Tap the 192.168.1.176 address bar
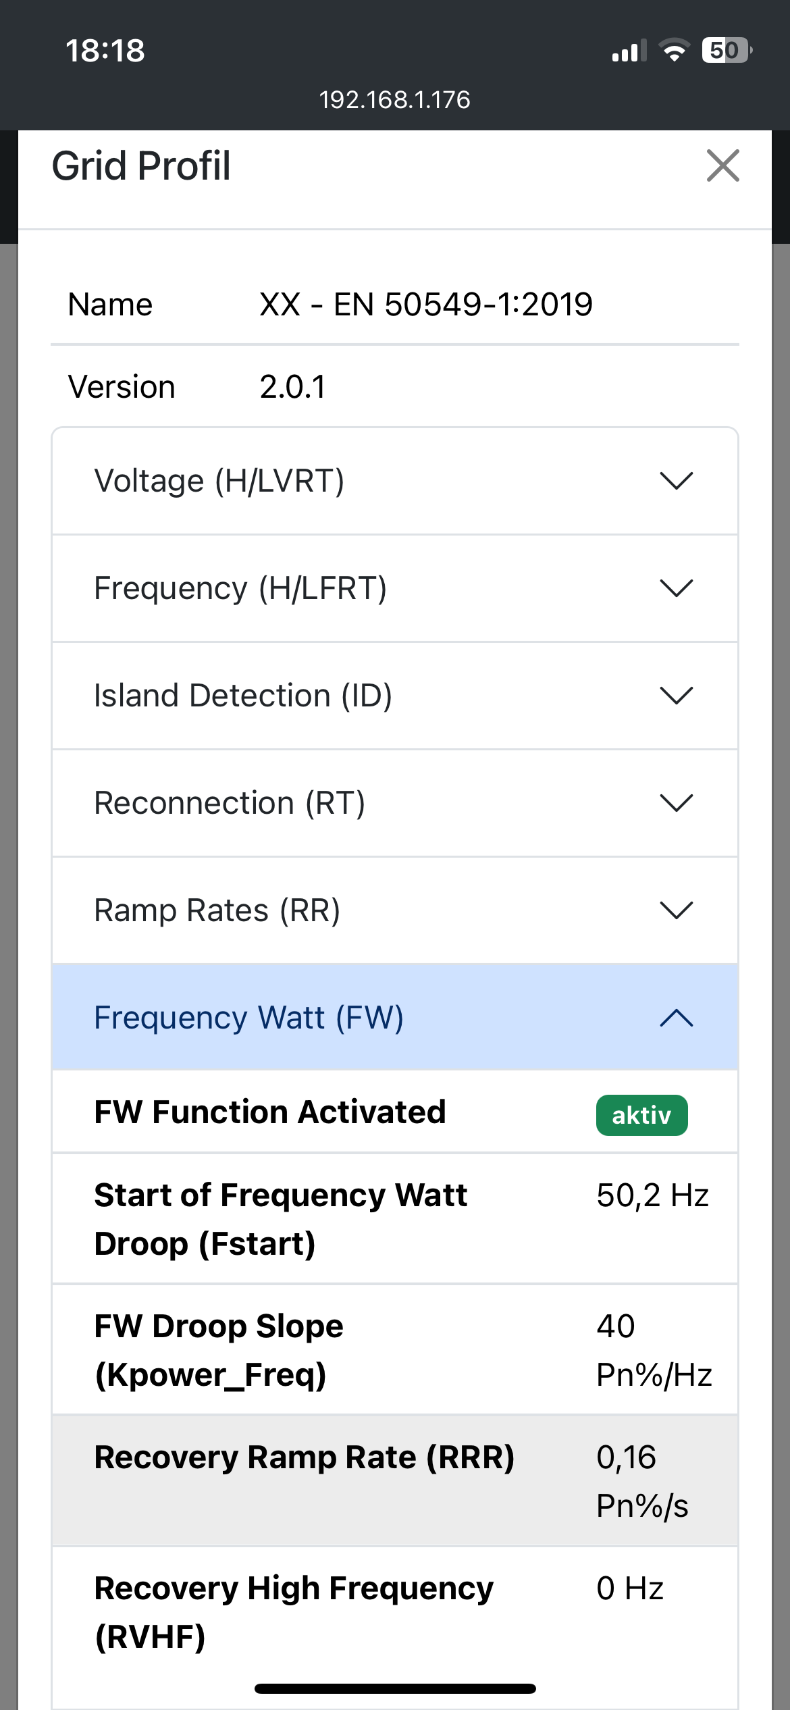This screenshot has width=790, height=1710. [395, 100]
